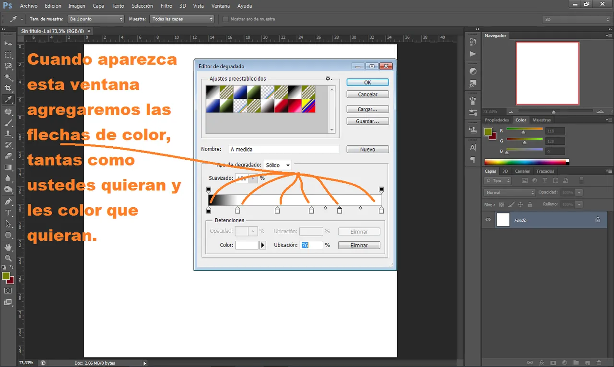Viewport: 614px width, 367px height.
Task: Open the History panel icon
Action: [x=473, y=43]
